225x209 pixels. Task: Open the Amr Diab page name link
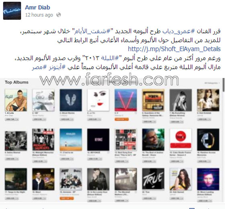tap(38, 7)
